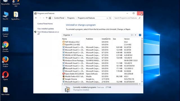
Task: Expand the view options dropdown arrow
Action: [136, 35]
